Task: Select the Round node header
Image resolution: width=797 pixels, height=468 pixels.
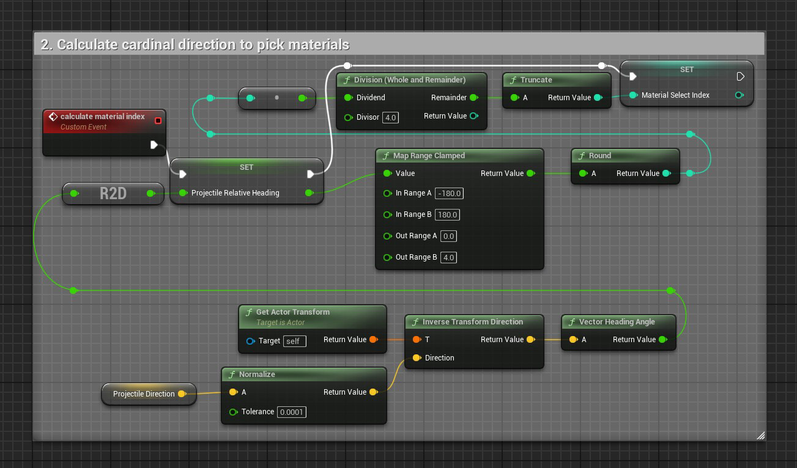Action: click(x=625, y=156)
